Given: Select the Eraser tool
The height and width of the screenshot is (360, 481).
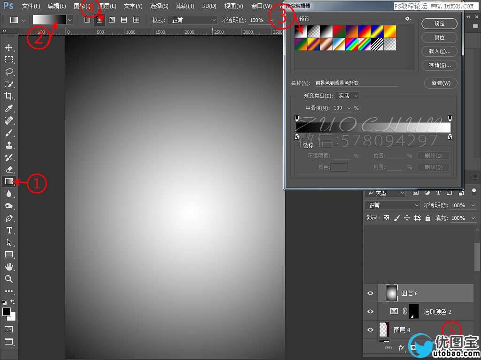Looking at the screenshot, I should [9, 169].
